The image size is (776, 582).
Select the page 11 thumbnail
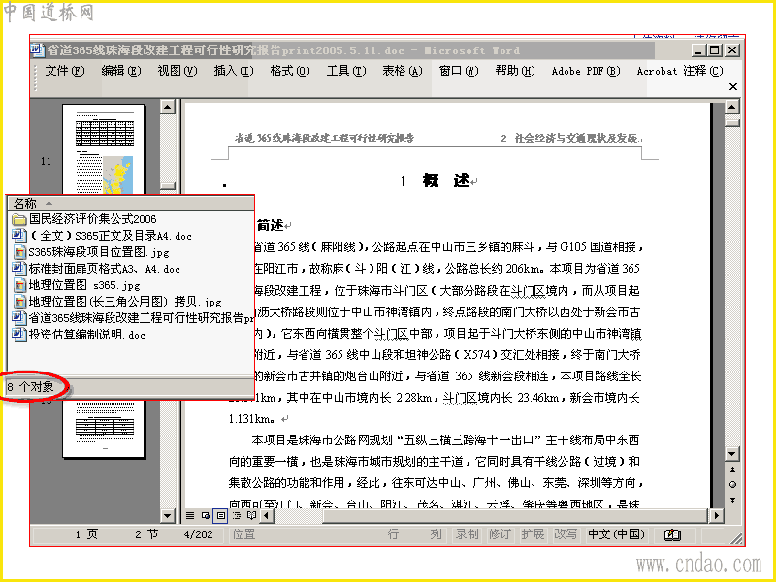[x=104, y=149]
